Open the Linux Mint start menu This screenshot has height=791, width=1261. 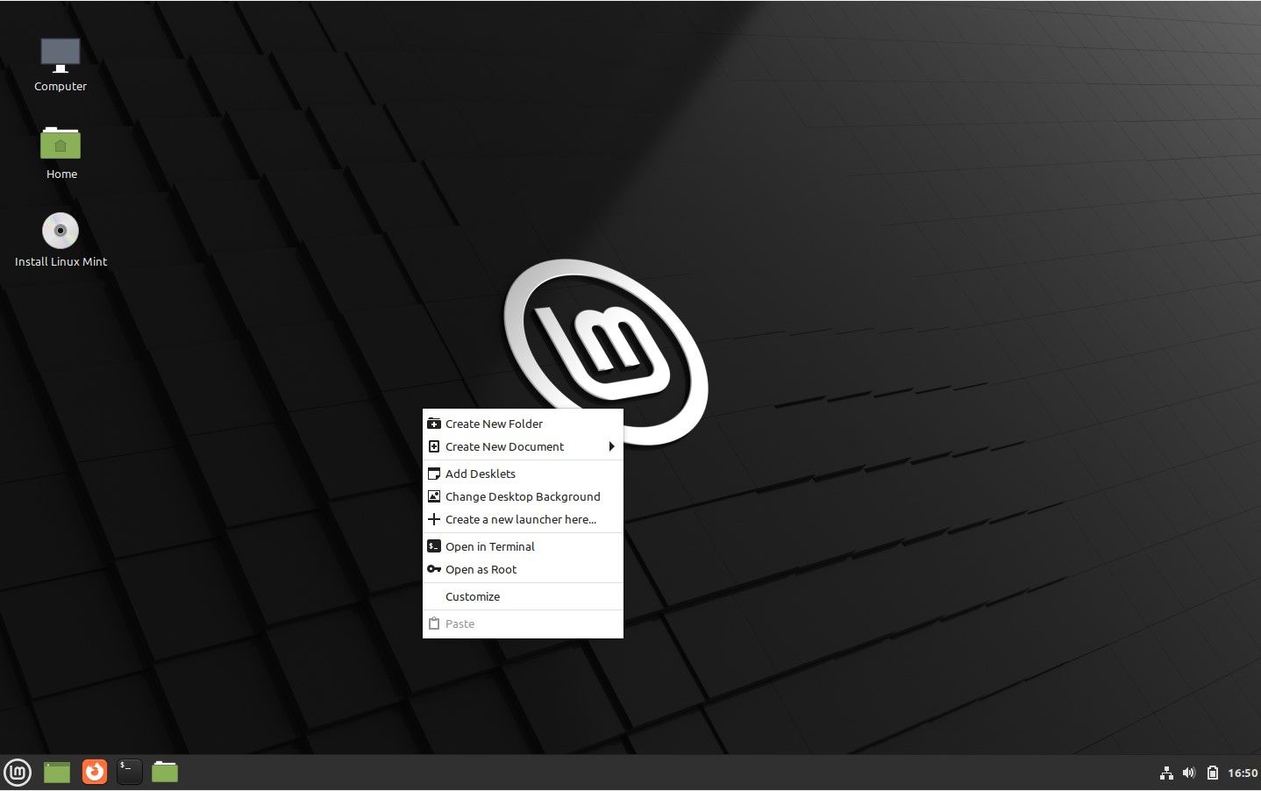point(18,773)
